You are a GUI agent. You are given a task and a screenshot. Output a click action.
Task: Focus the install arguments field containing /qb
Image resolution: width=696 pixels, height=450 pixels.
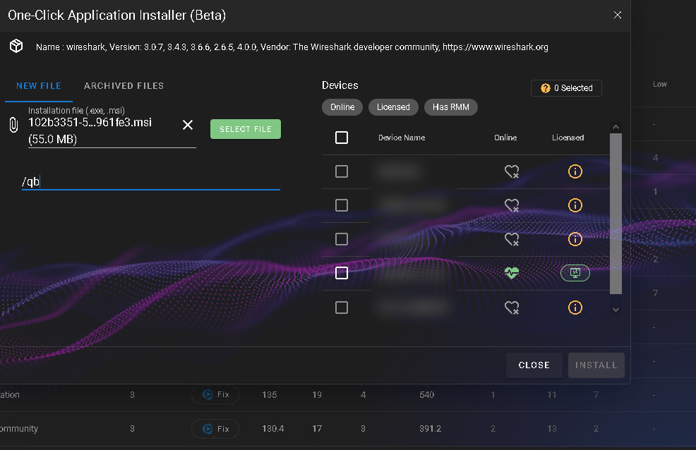[x=150, y=182]
